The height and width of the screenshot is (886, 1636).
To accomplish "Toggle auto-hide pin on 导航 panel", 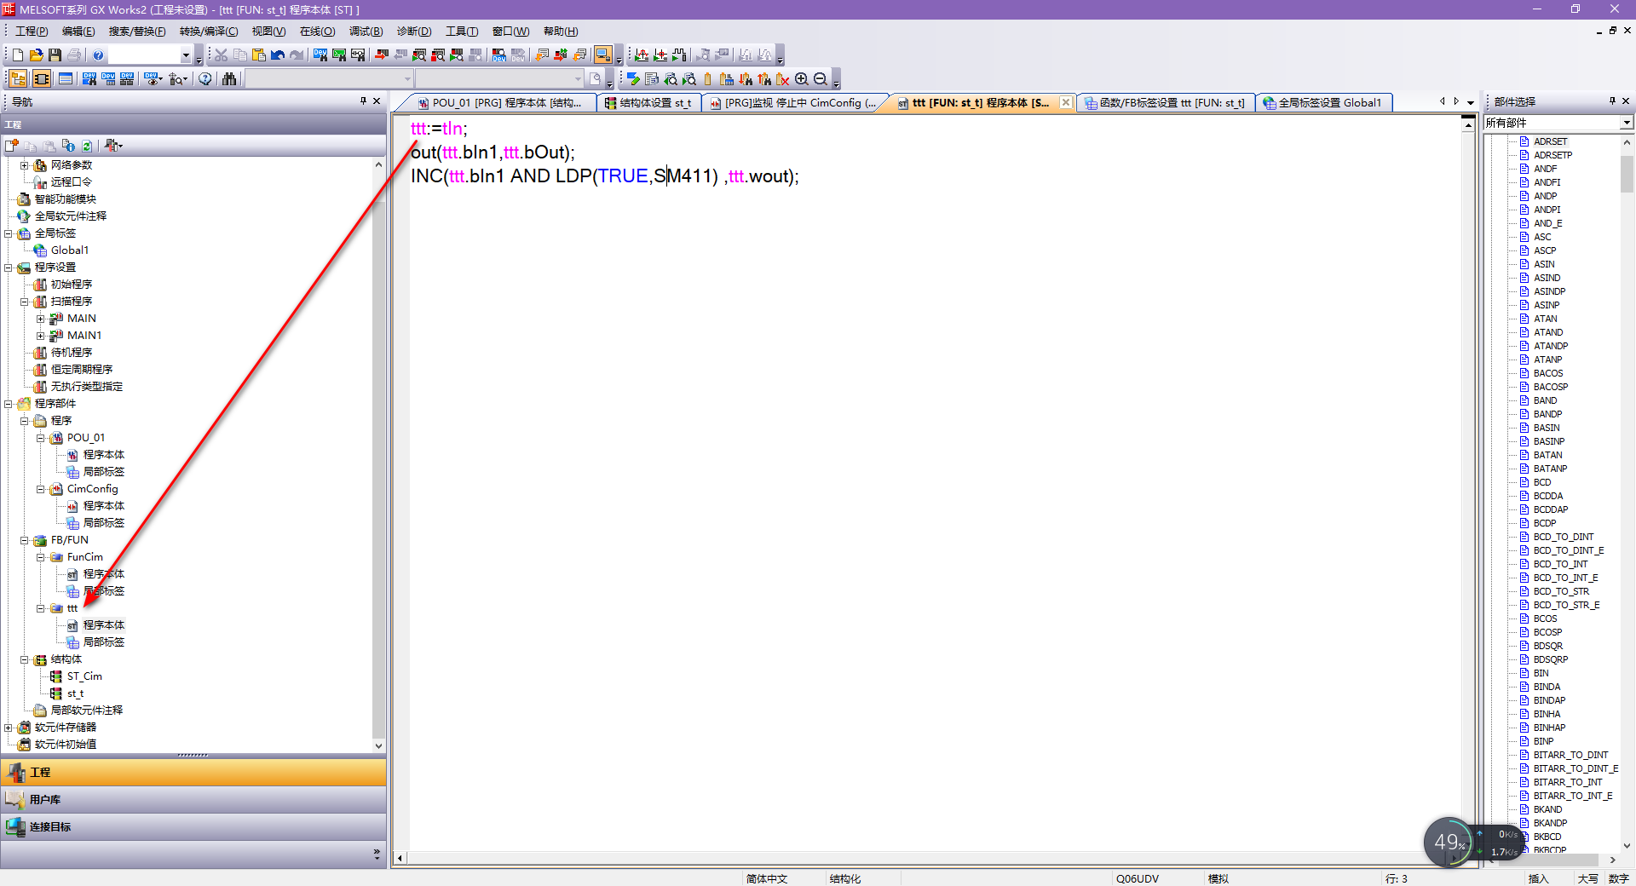I will pyautogui.click(x=363, y=101).
